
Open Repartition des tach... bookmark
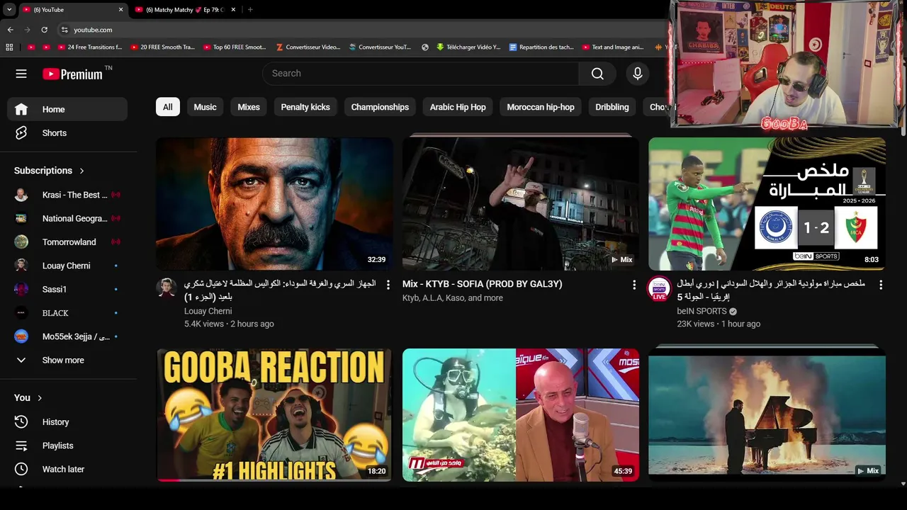[x=541, y=47]
